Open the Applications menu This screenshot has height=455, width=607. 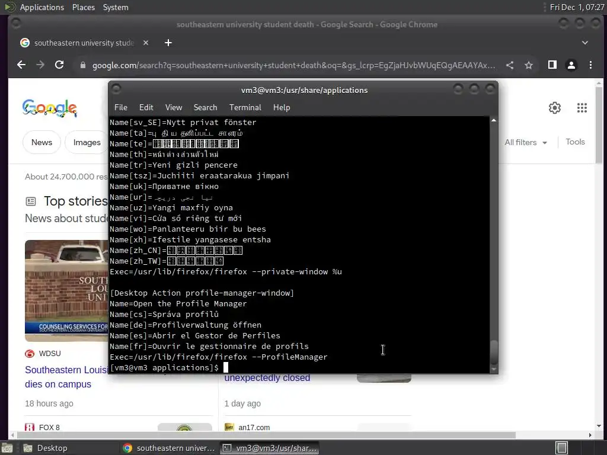pyautogui.click(x=42, y=7)
